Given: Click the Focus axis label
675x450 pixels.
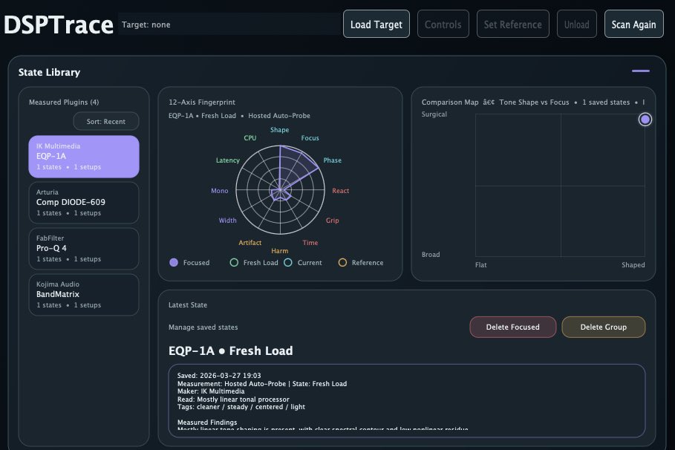Looking at the screenshot, I should coord(310,138).
